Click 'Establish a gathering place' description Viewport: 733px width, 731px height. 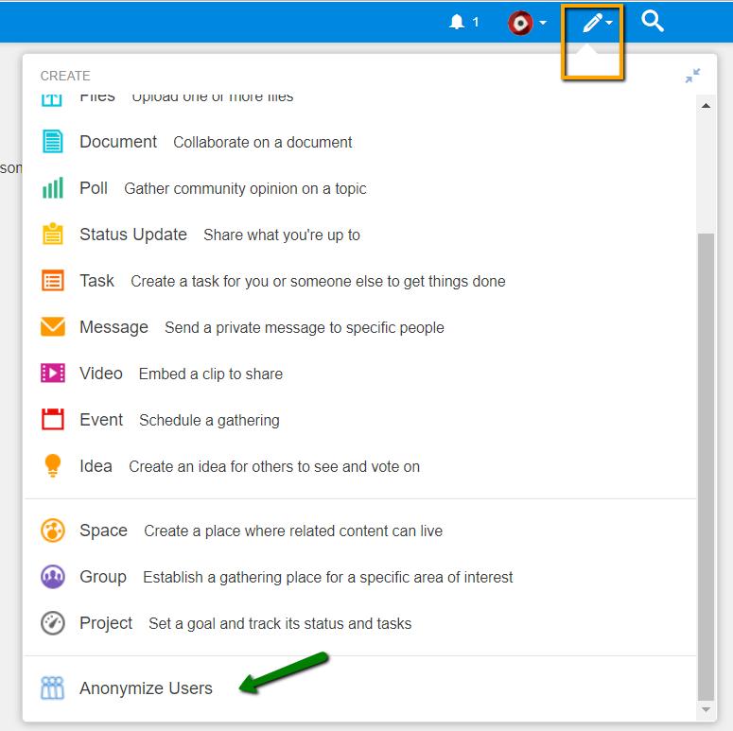point(327,577)
